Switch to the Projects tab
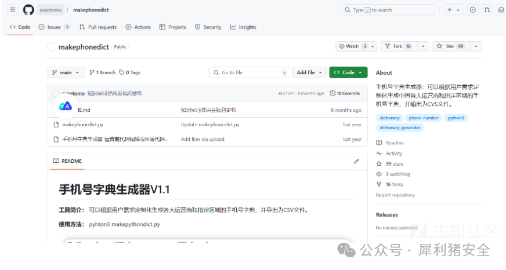 click(x=173, y=27)
